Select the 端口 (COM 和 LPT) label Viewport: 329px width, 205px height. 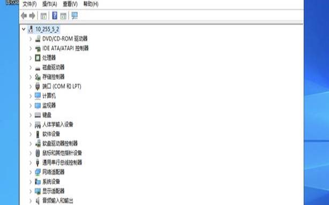pos(62,86)
